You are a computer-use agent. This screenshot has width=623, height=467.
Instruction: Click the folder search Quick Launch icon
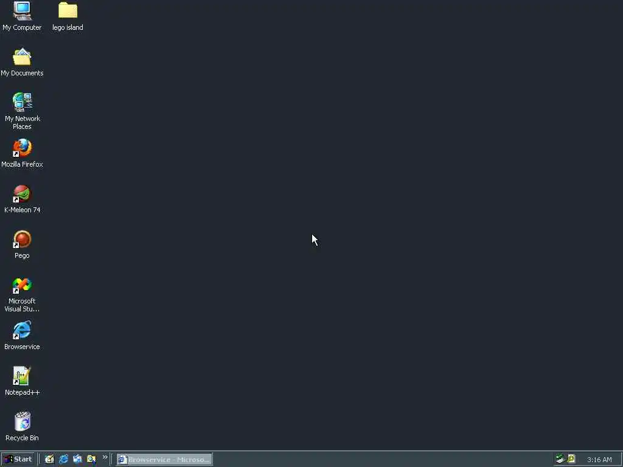(x=91, y=459)
